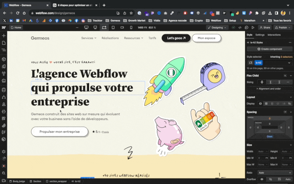The image size is (294, 184).
Task: Open the Users icon in left sidebar
Action: [4, 104]
